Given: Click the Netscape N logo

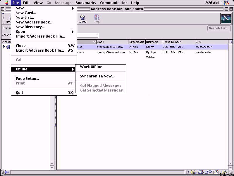Looking at the screenshot, I should pyautogui.click(x=226, y=18).
